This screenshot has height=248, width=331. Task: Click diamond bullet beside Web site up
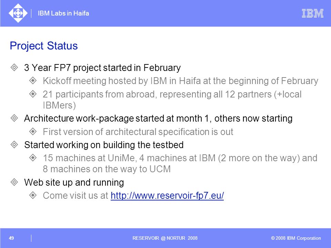point(14,182)
